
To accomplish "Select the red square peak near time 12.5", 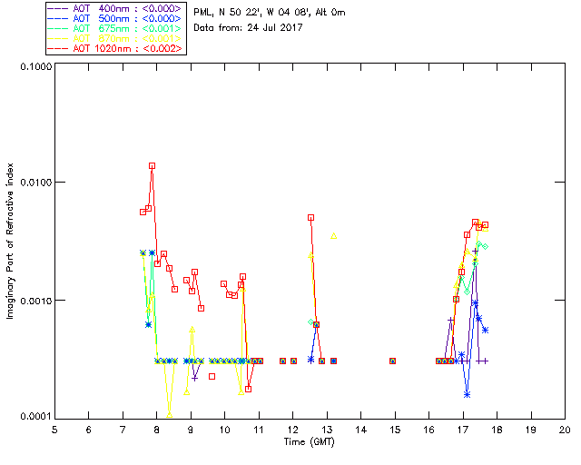I will (x=310, y=218).
